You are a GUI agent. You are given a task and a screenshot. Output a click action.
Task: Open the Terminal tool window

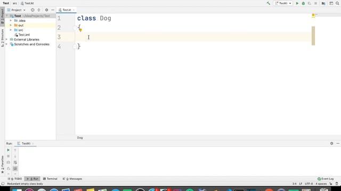50,179
